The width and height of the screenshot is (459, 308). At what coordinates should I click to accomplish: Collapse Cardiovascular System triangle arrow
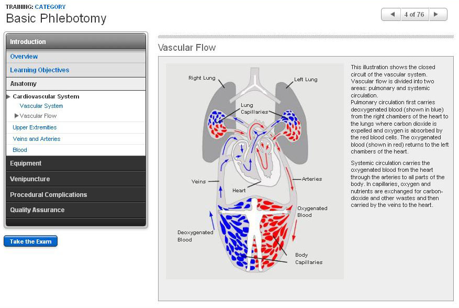tap(8, 97)
